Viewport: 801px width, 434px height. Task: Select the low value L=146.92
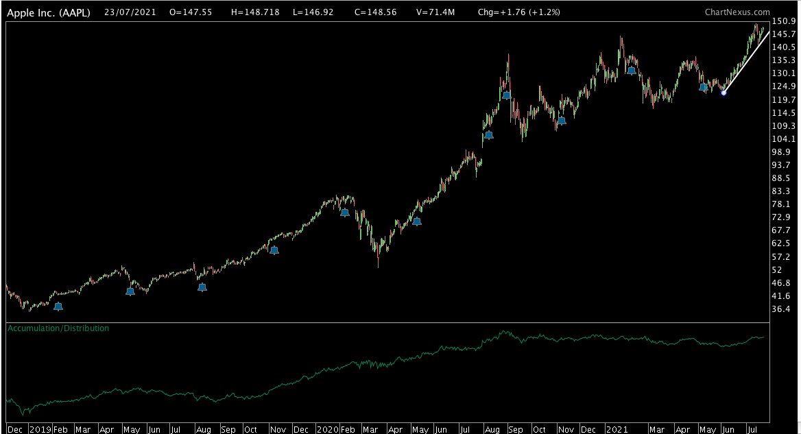click(x=313, y=12)
